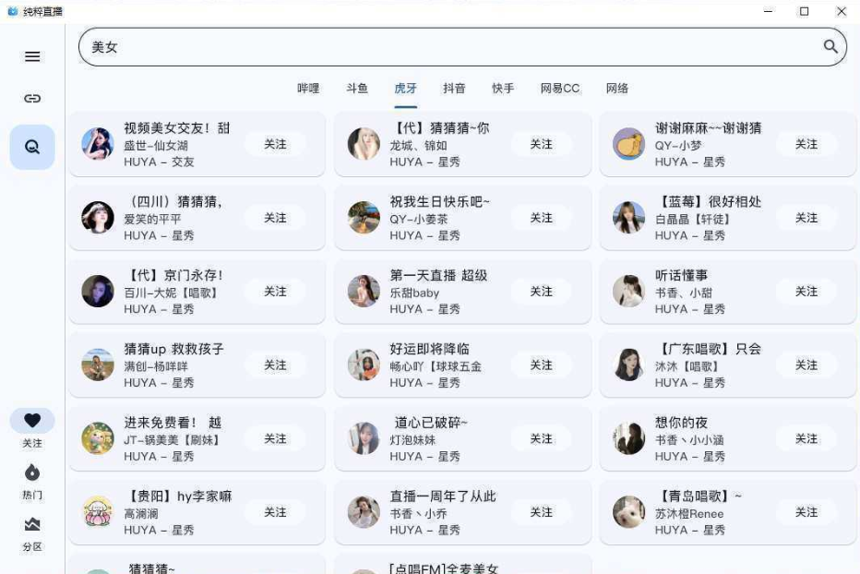
Task: Select the 网络 tab
Action: [x=617, y=89]
